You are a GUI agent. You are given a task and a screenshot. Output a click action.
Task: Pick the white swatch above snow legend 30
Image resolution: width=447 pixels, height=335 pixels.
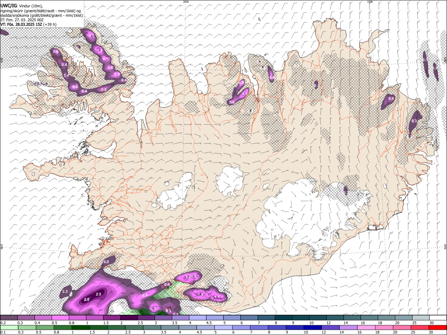tap(438, 318)
